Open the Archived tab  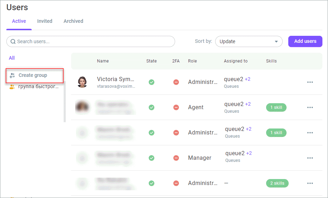(x=73, y=21)
